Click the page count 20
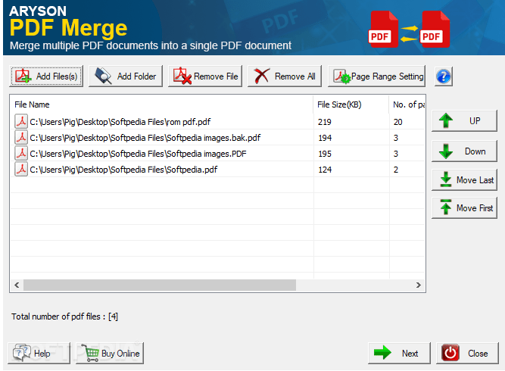 (x=397, y=122)
